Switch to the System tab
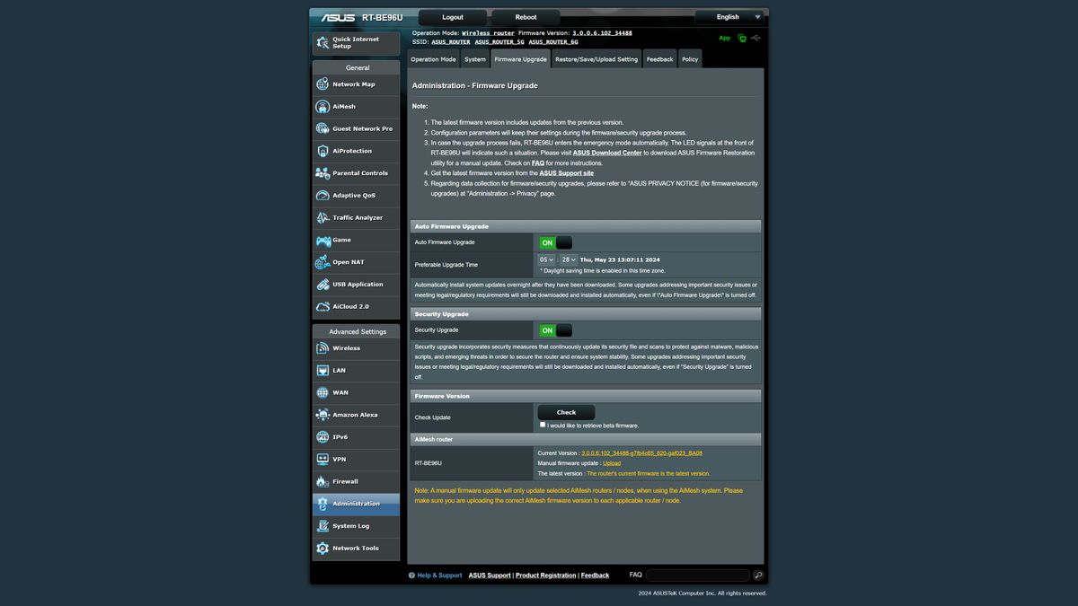The height and width of the screenshot is (606, 1078). click(475, 59)
